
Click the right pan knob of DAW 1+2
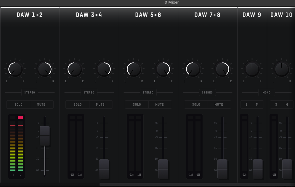point(45,69)
